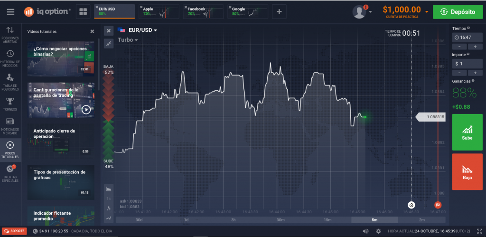Click the green Sube button

pos(467,132)
